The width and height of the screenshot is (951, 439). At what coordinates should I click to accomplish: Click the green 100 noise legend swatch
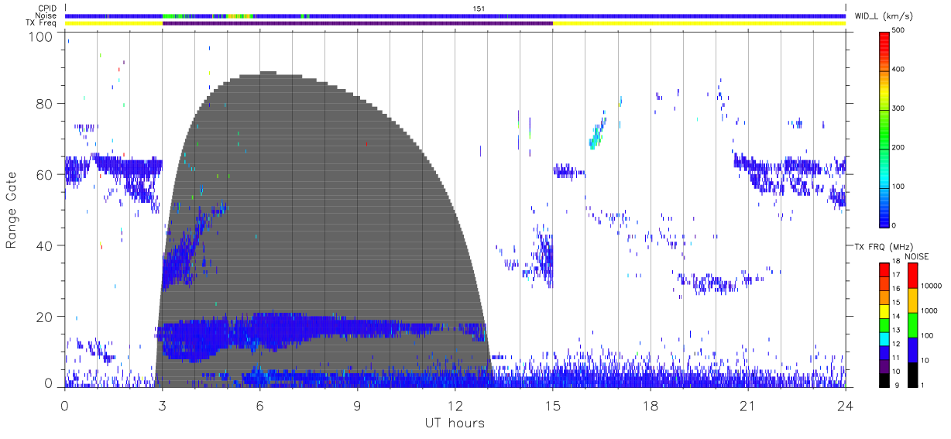[x=912, y=325]
